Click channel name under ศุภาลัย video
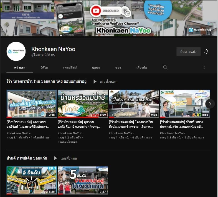218x197 pixels. point(70,133)
